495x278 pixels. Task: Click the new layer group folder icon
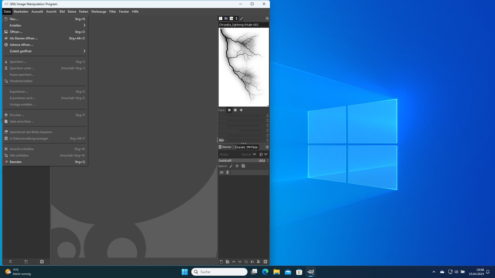(227, 262)
